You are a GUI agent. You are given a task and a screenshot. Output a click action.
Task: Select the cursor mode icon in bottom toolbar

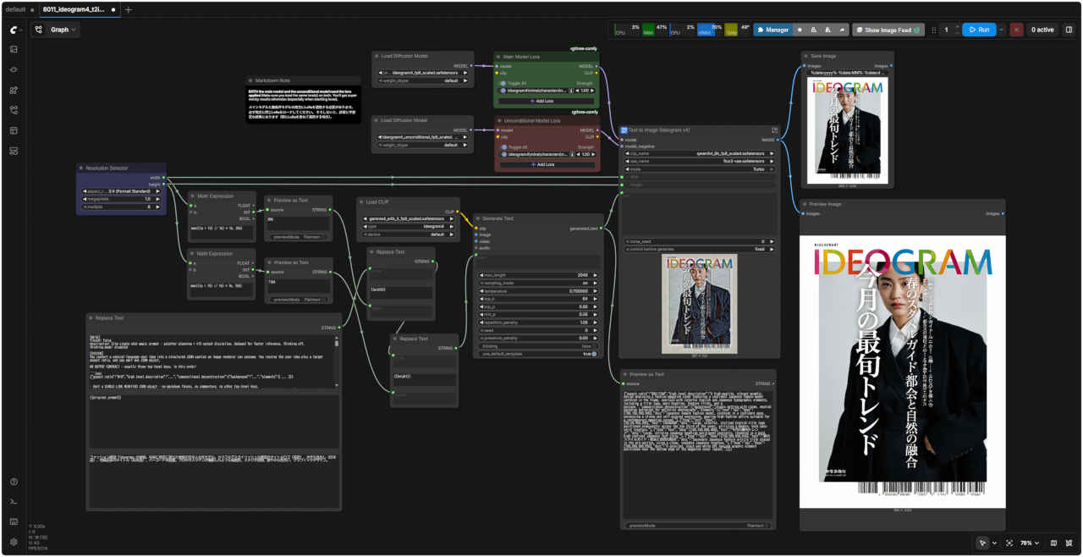[x=982, y=543]
